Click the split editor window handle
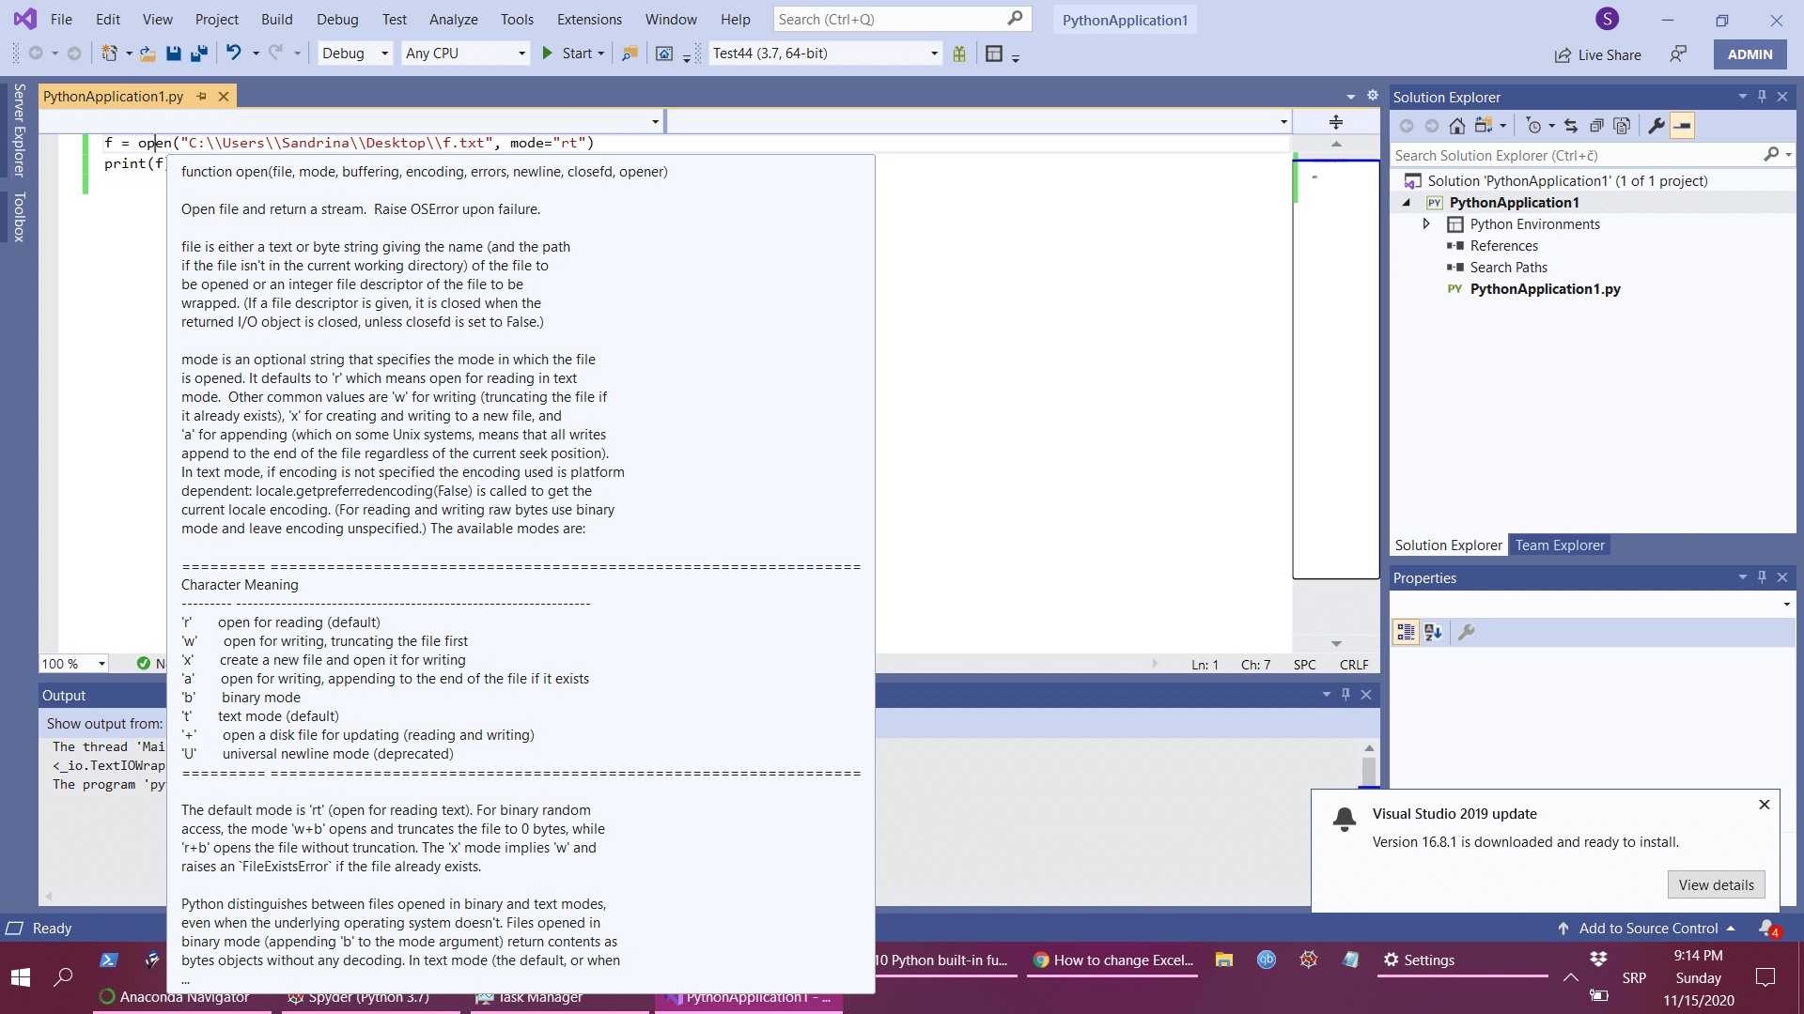1804x1014 pixels. [x=1336, y=122]
